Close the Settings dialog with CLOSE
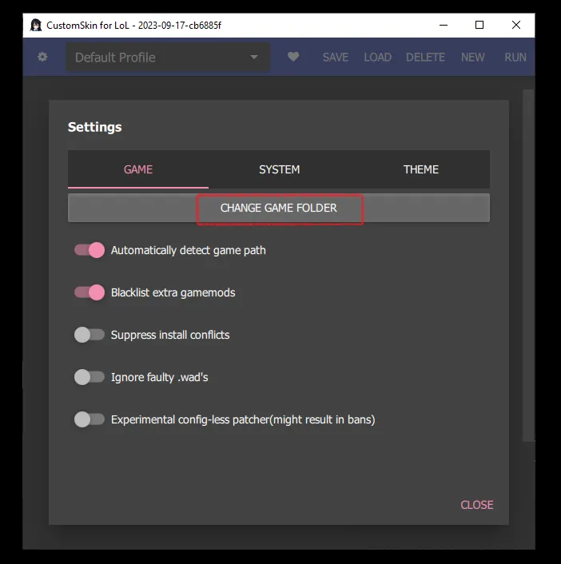Viewport: 561px width, 564px height. [x=477, y=505]
